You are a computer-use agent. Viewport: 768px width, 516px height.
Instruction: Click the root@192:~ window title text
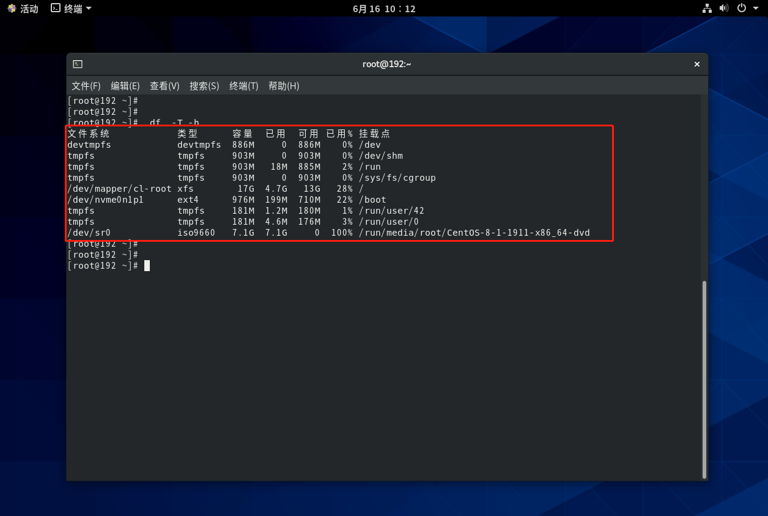[x=386, y=64]
